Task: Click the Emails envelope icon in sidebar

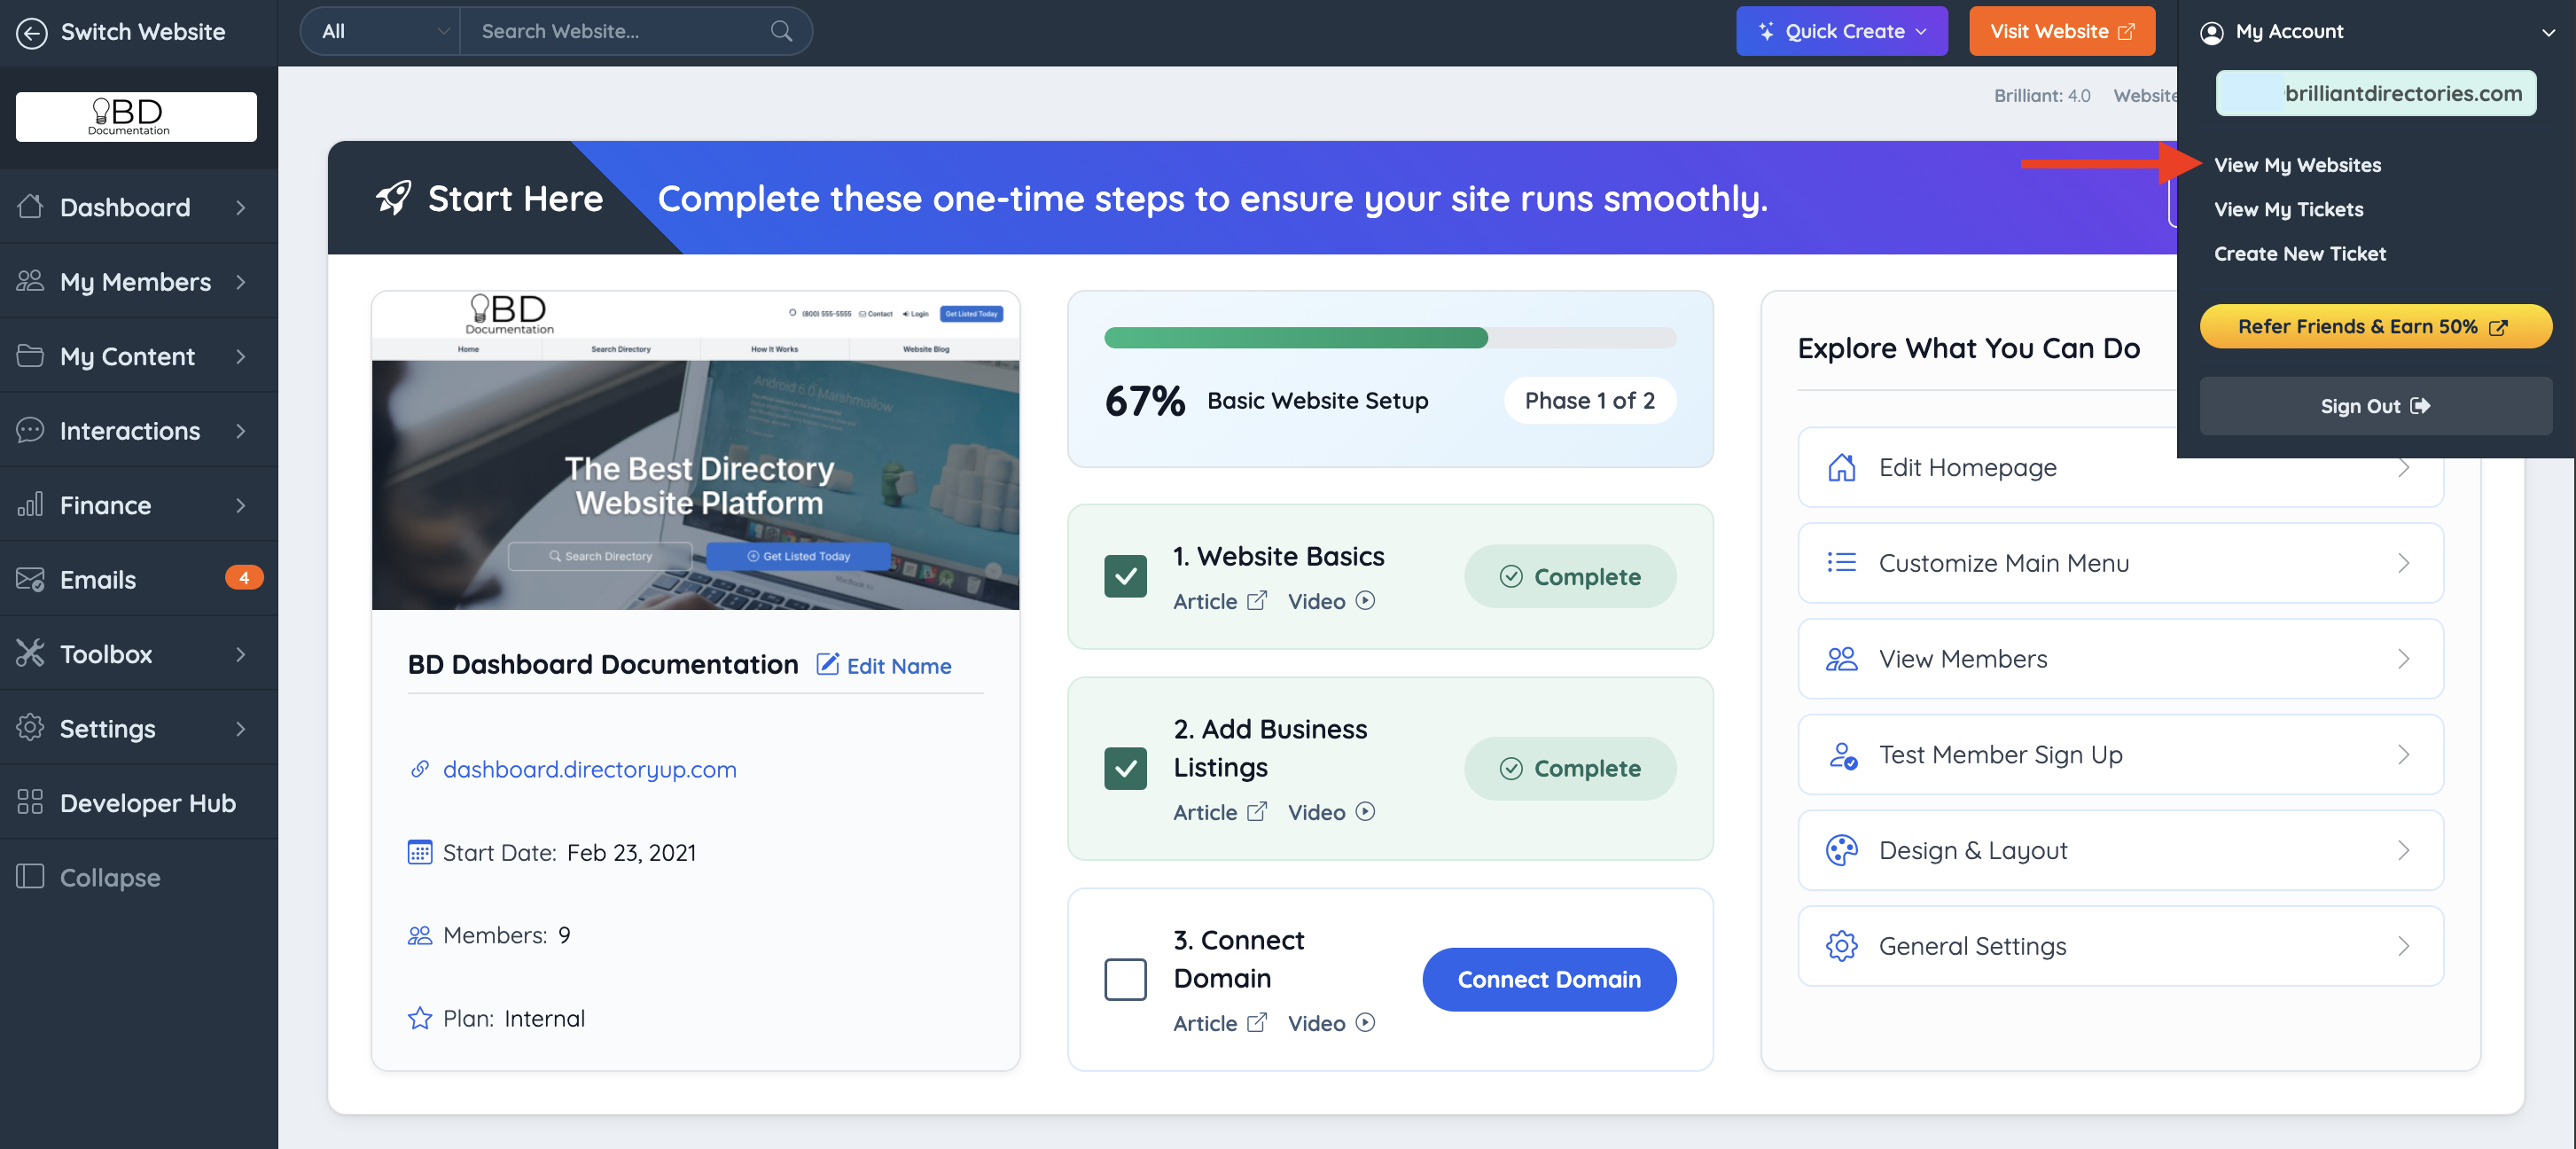Action: click(x=30, y=579)
